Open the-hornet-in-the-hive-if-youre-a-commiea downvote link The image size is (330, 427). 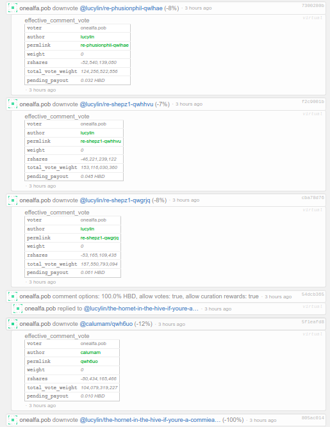150,420
